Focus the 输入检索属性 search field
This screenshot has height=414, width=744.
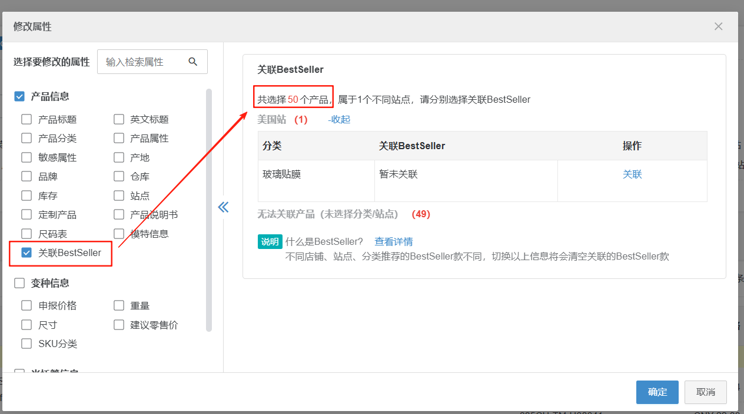click(144, 62)
